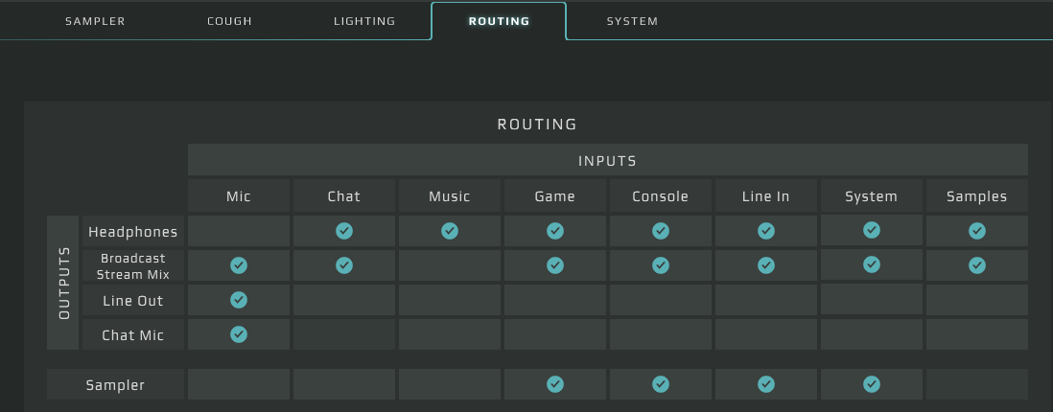
Task: Disable Chat routing to Headphones
Action: (344, 231)
